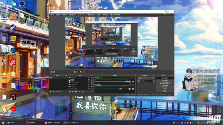Toggle visibility eye of 游戏源 source
Image resolution: width=223 pixels, height=125 pixels.
point(89,86)
